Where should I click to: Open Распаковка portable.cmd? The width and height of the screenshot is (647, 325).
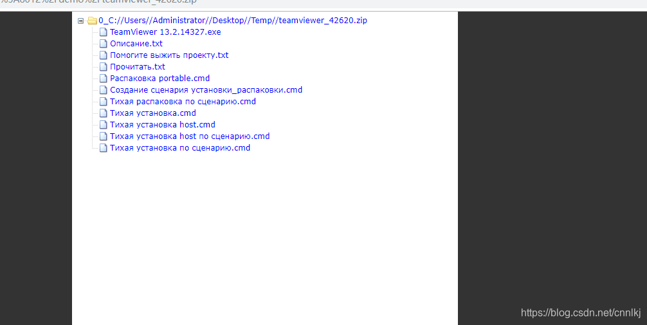(x=159, y=78)
